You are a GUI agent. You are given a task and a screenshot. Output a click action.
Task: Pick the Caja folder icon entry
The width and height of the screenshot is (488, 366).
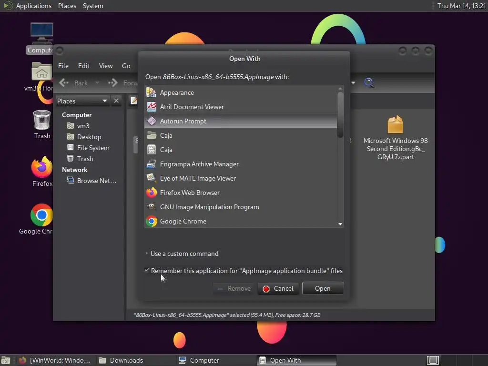241,135
